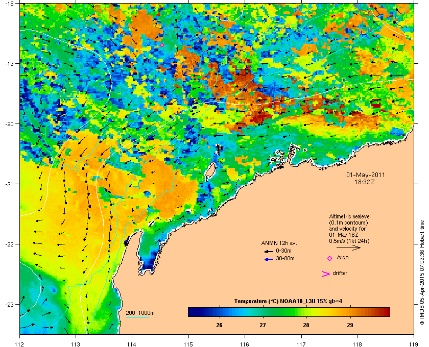
Task: Click the longitude axis label 115
Action: pyautogui.click(x=188, y=344)
